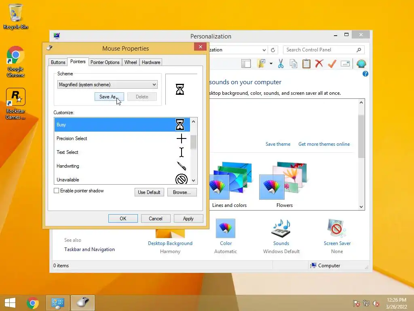This screenshot has height=311, width=414.
Task: Click the themes list scrollbar thumb
Action: [361, 136]
